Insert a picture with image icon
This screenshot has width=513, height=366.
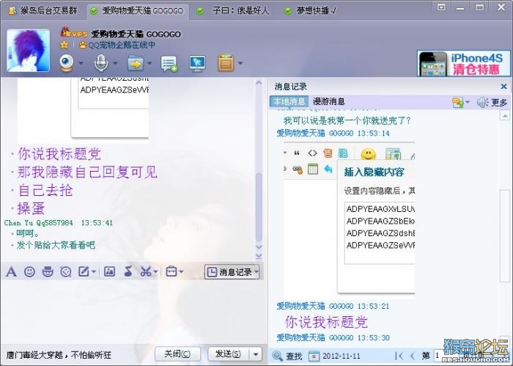[x=109, y=271]
